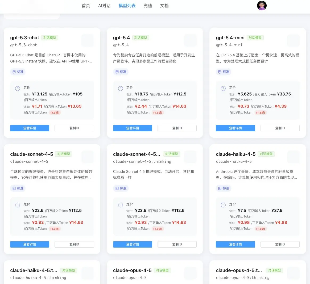310x284 pixels.
Task: Click the 标准 tag in gpt-5.3-chat card
Action: (18, 72)
